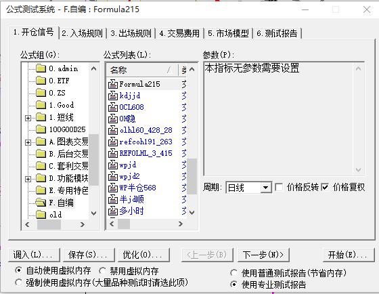Click the vertical scrollbar thumb in 公式列表
379x294 pixels.
tap(192, 176)
